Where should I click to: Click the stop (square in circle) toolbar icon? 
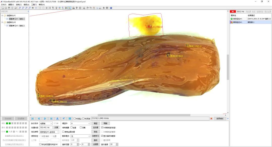click(x=47, y=8)
